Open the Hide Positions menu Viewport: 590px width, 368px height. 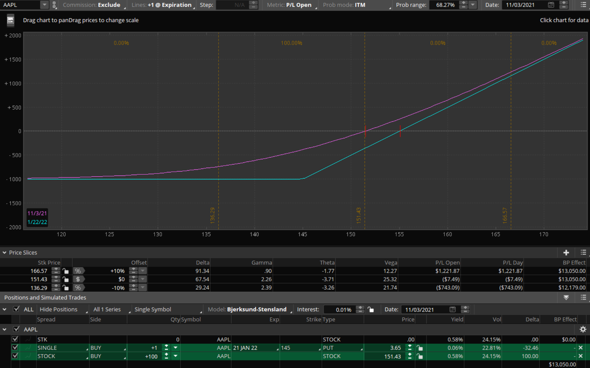click(x=63, y=309)
